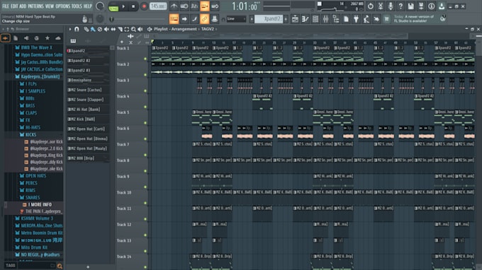The width and height of the screenshot is (482, 270).
Task: Click the 145 tempo field
Action: coord(158,6)
